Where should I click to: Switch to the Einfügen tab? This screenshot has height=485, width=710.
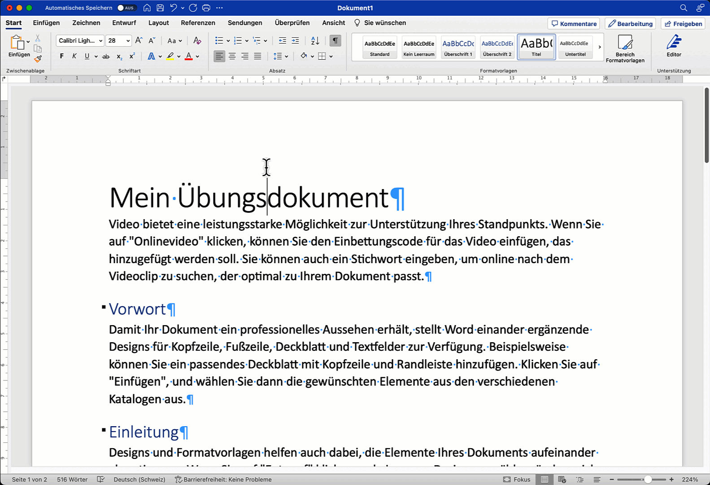[x=46, y=23]
